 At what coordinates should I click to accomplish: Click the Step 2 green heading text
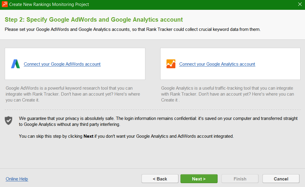pyautogui.click(x=94, y=20)
